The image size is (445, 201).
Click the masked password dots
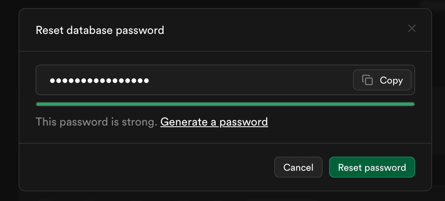click(99, 80)
